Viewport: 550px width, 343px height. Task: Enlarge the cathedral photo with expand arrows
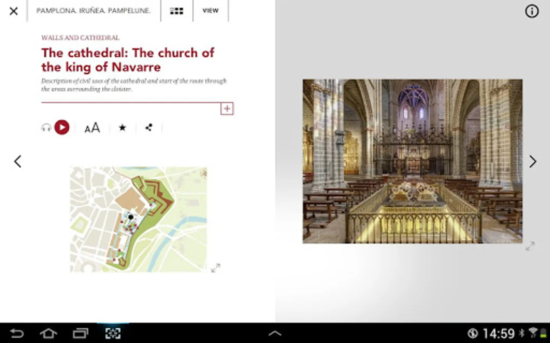coord(530,246)
